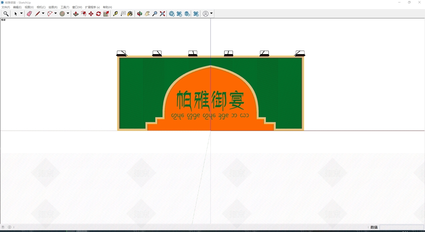Activate the Move tool with red arrows
This screenshot has width=425, height=232.
91,14
